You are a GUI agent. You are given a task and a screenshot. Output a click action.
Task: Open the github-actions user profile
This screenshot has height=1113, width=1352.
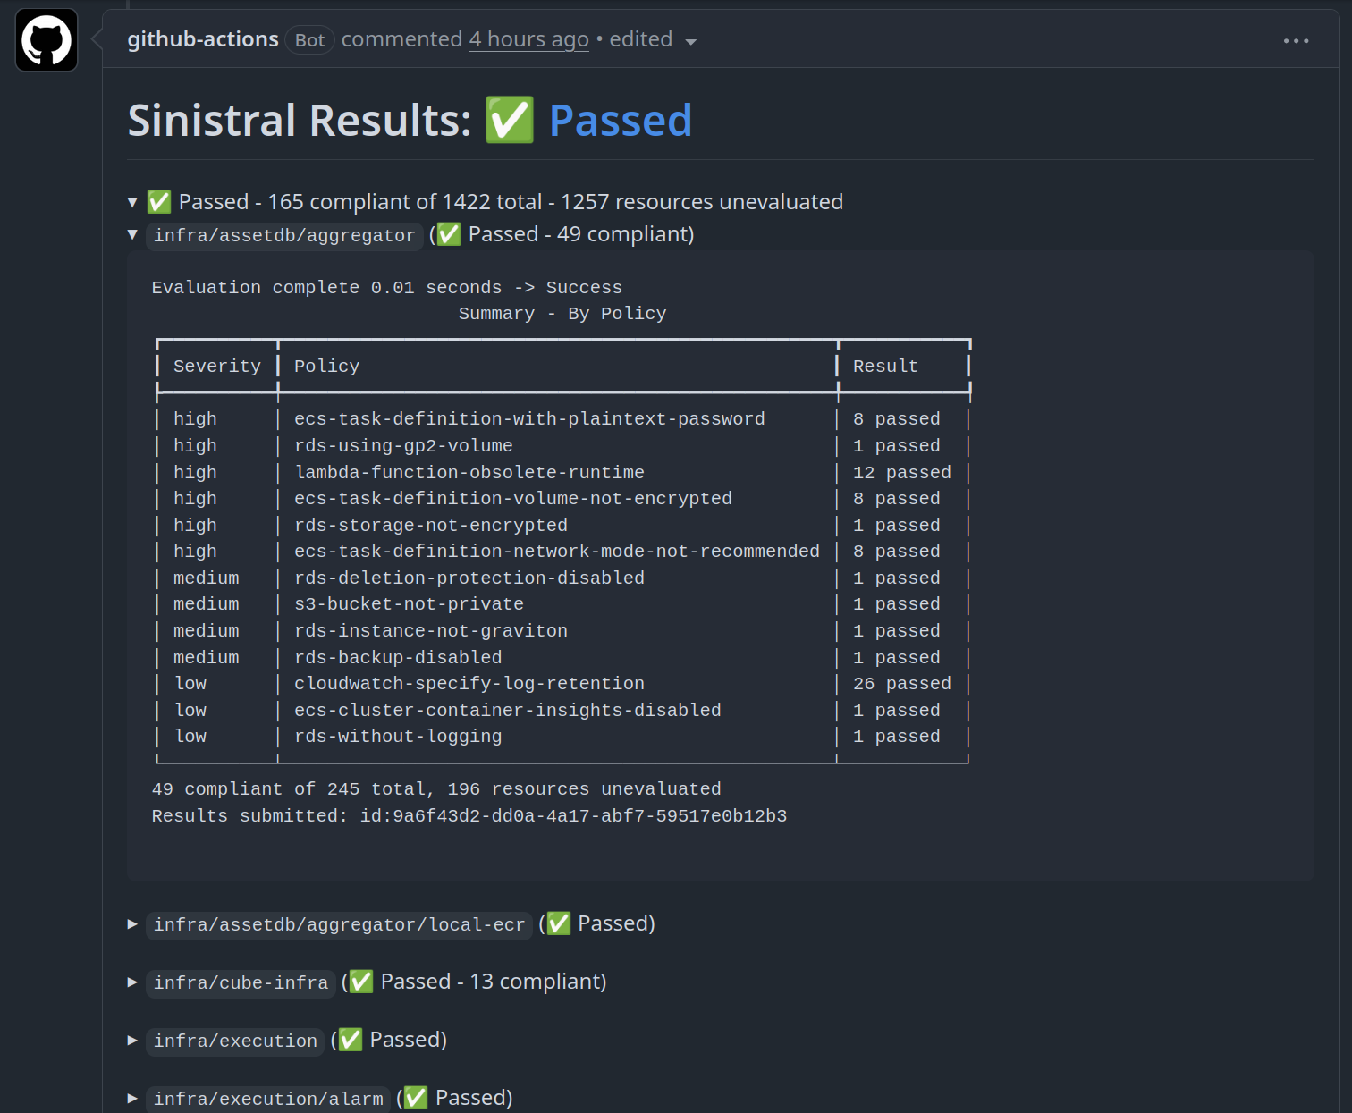[x=203, y=38]
